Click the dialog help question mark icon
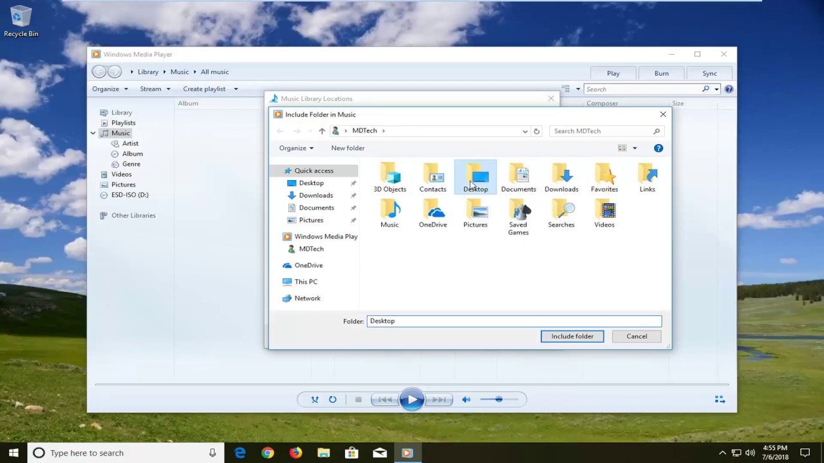824x463 pixels. tap(658, 148)
